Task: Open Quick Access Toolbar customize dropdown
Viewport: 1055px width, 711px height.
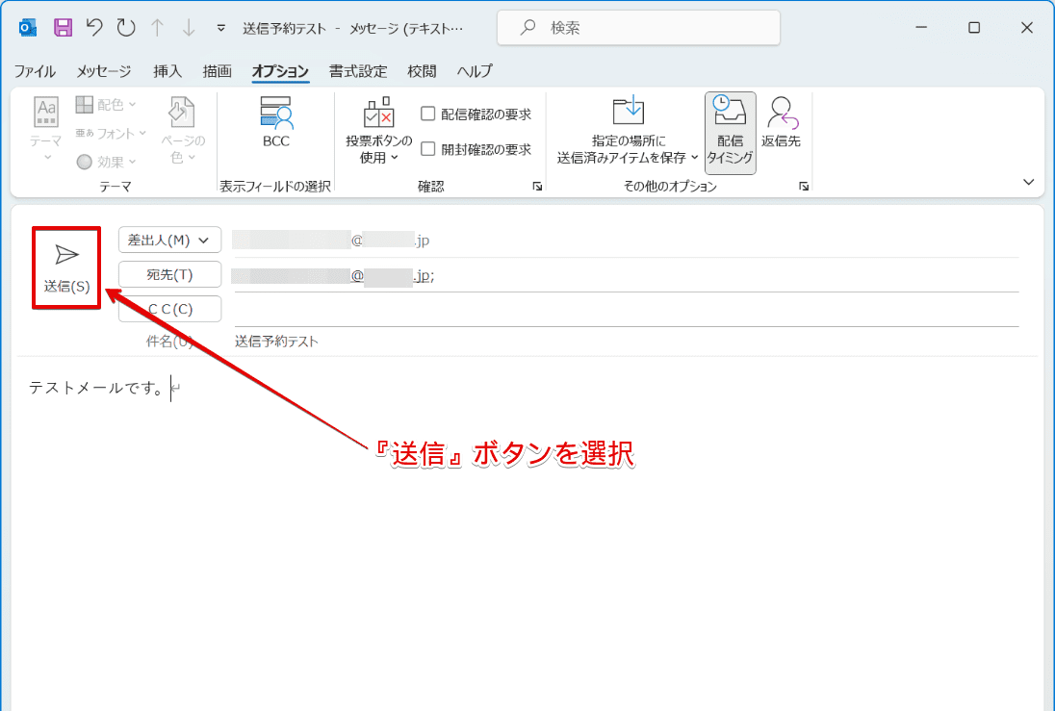Action: tap(221, 28)
